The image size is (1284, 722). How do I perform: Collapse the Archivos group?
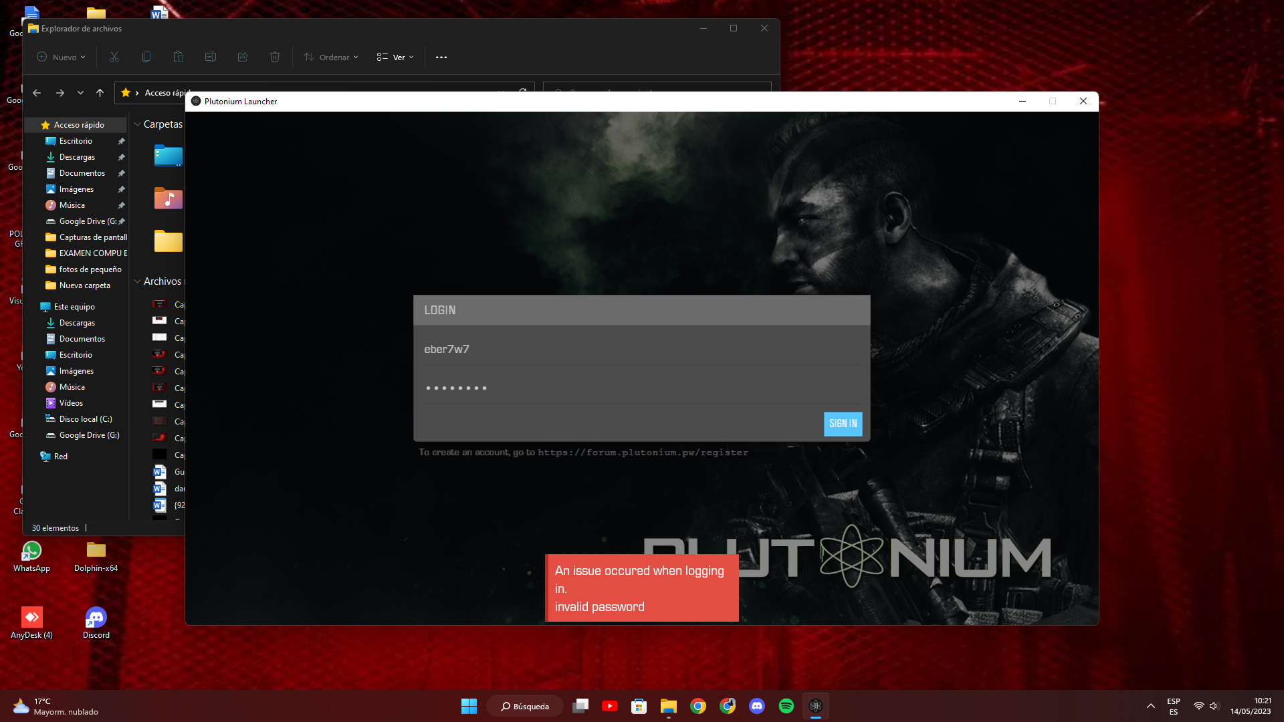[137, 281]
